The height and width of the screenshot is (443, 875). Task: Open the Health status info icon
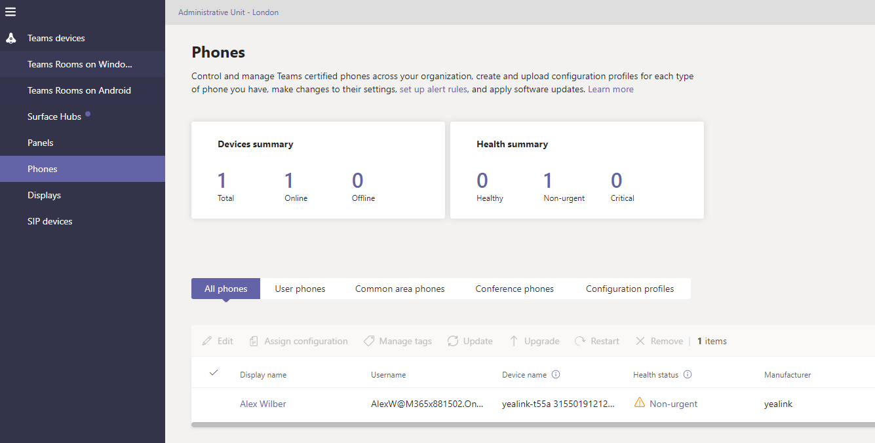(688, 375)
